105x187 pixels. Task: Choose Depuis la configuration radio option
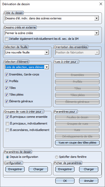[8, 157]
